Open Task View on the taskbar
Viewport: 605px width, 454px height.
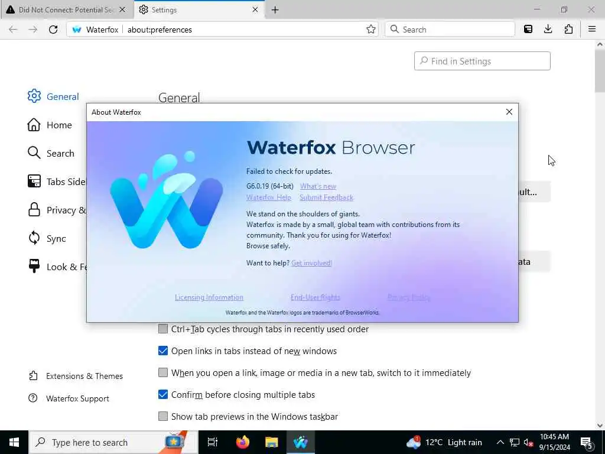pyautogui.click(x=213, y=442)
